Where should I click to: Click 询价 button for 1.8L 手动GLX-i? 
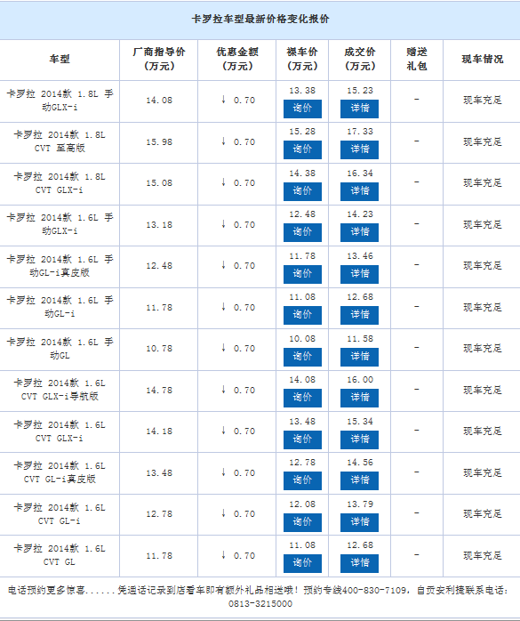click(302, 109)
